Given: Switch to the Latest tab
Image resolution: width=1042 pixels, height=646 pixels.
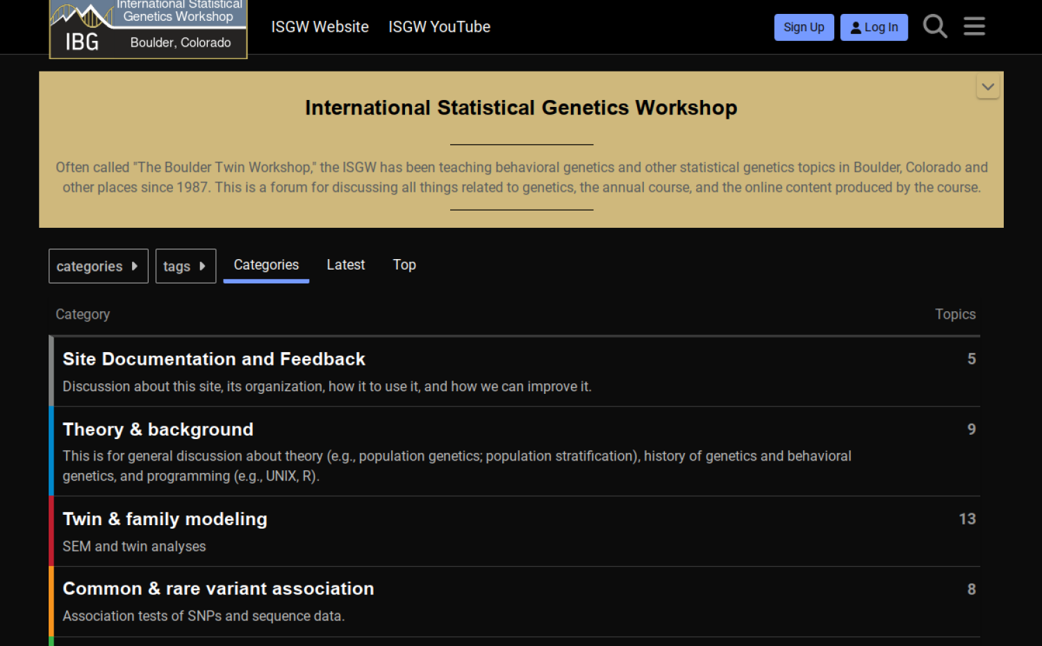Looking at the screenshot, I should [x=345, y=265].
